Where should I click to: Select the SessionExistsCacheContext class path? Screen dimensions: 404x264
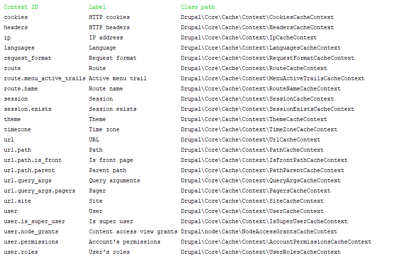click(x=267, y=109)
